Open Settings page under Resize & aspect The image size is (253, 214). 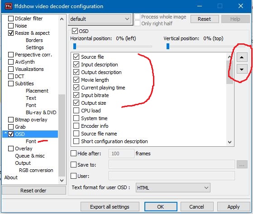[35, 47]
